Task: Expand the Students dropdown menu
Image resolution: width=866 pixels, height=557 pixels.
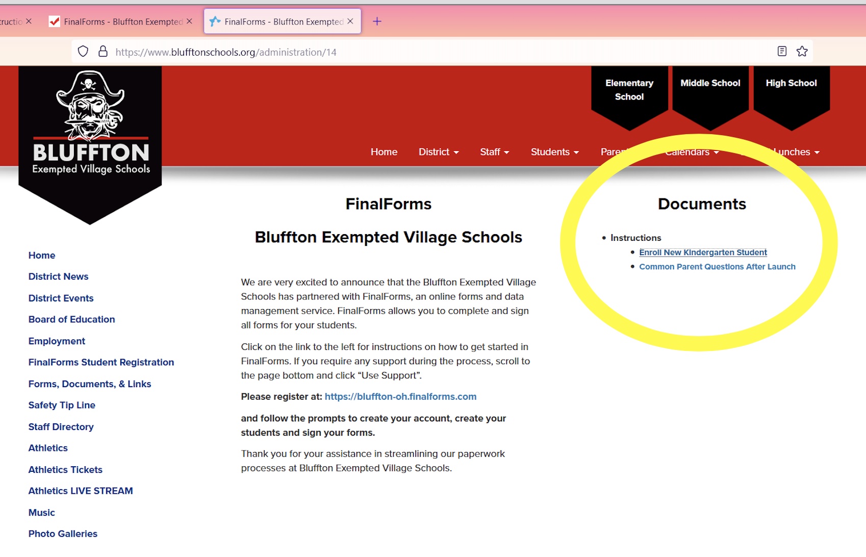Action: (555, 152)
